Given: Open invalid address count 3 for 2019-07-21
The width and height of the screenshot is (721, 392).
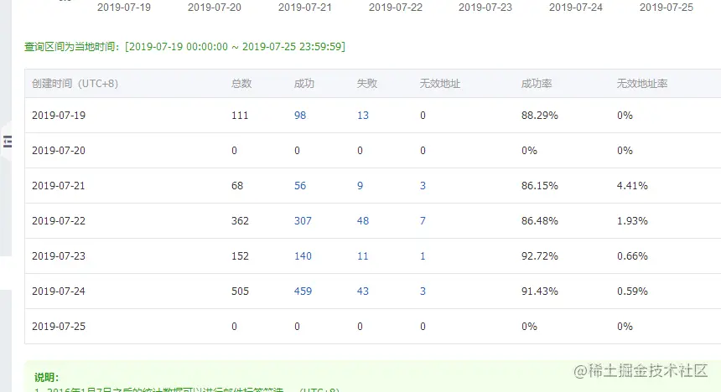Looking at the screenshot, I should (x=423, y=186).
